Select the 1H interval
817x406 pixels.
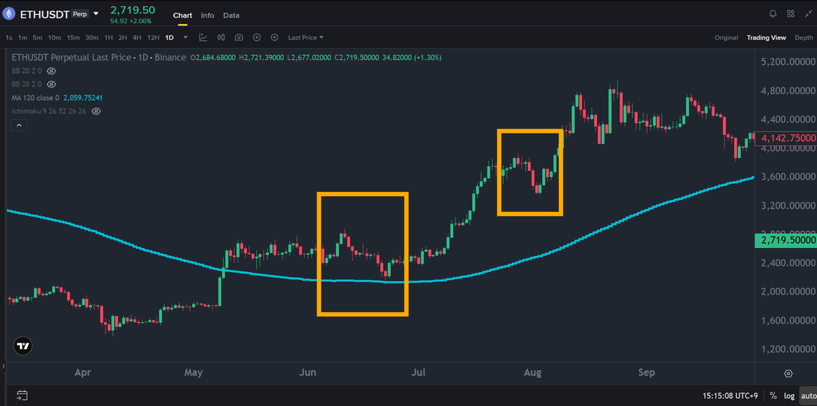109,37
